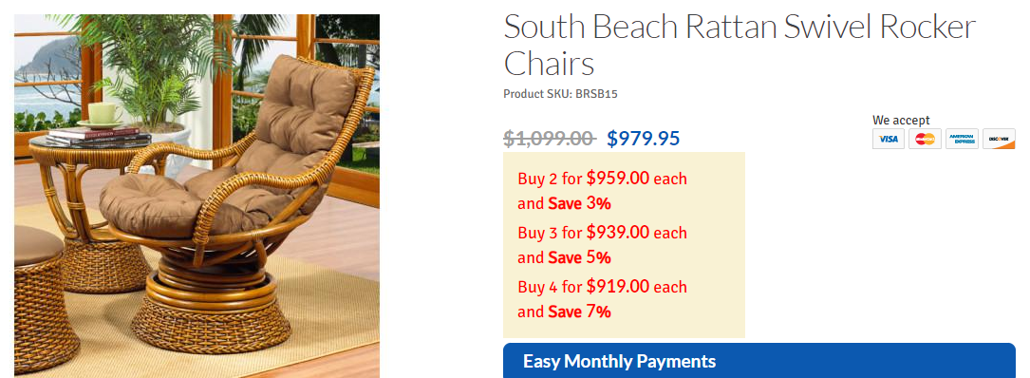This screenshot has height=378, width=1030.
Task: Click the product SKU BRSB15 text
Action: 560,94
